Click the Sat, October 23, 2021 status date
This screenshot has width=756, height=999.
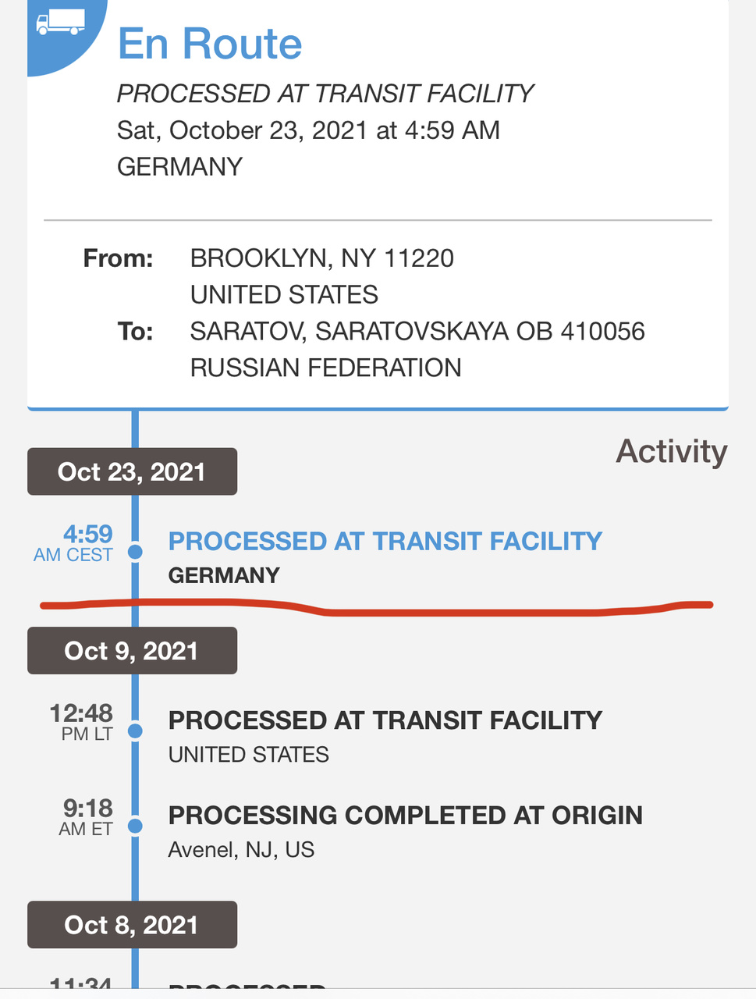click(308, 130)
